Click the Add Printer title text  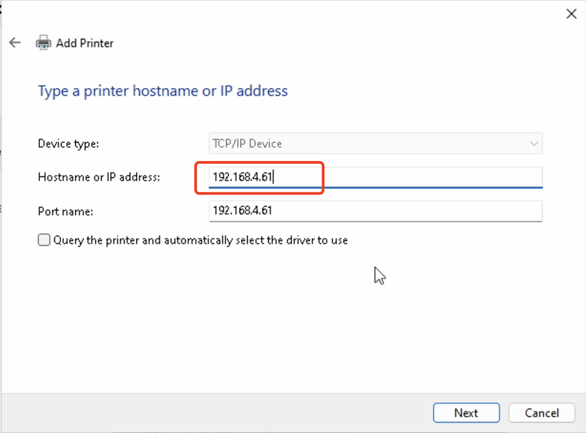(x=84, y=43)
